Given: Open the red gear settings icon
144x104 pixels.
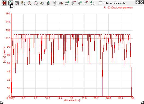Looking at the screenshot, I should tap(4, 3).
